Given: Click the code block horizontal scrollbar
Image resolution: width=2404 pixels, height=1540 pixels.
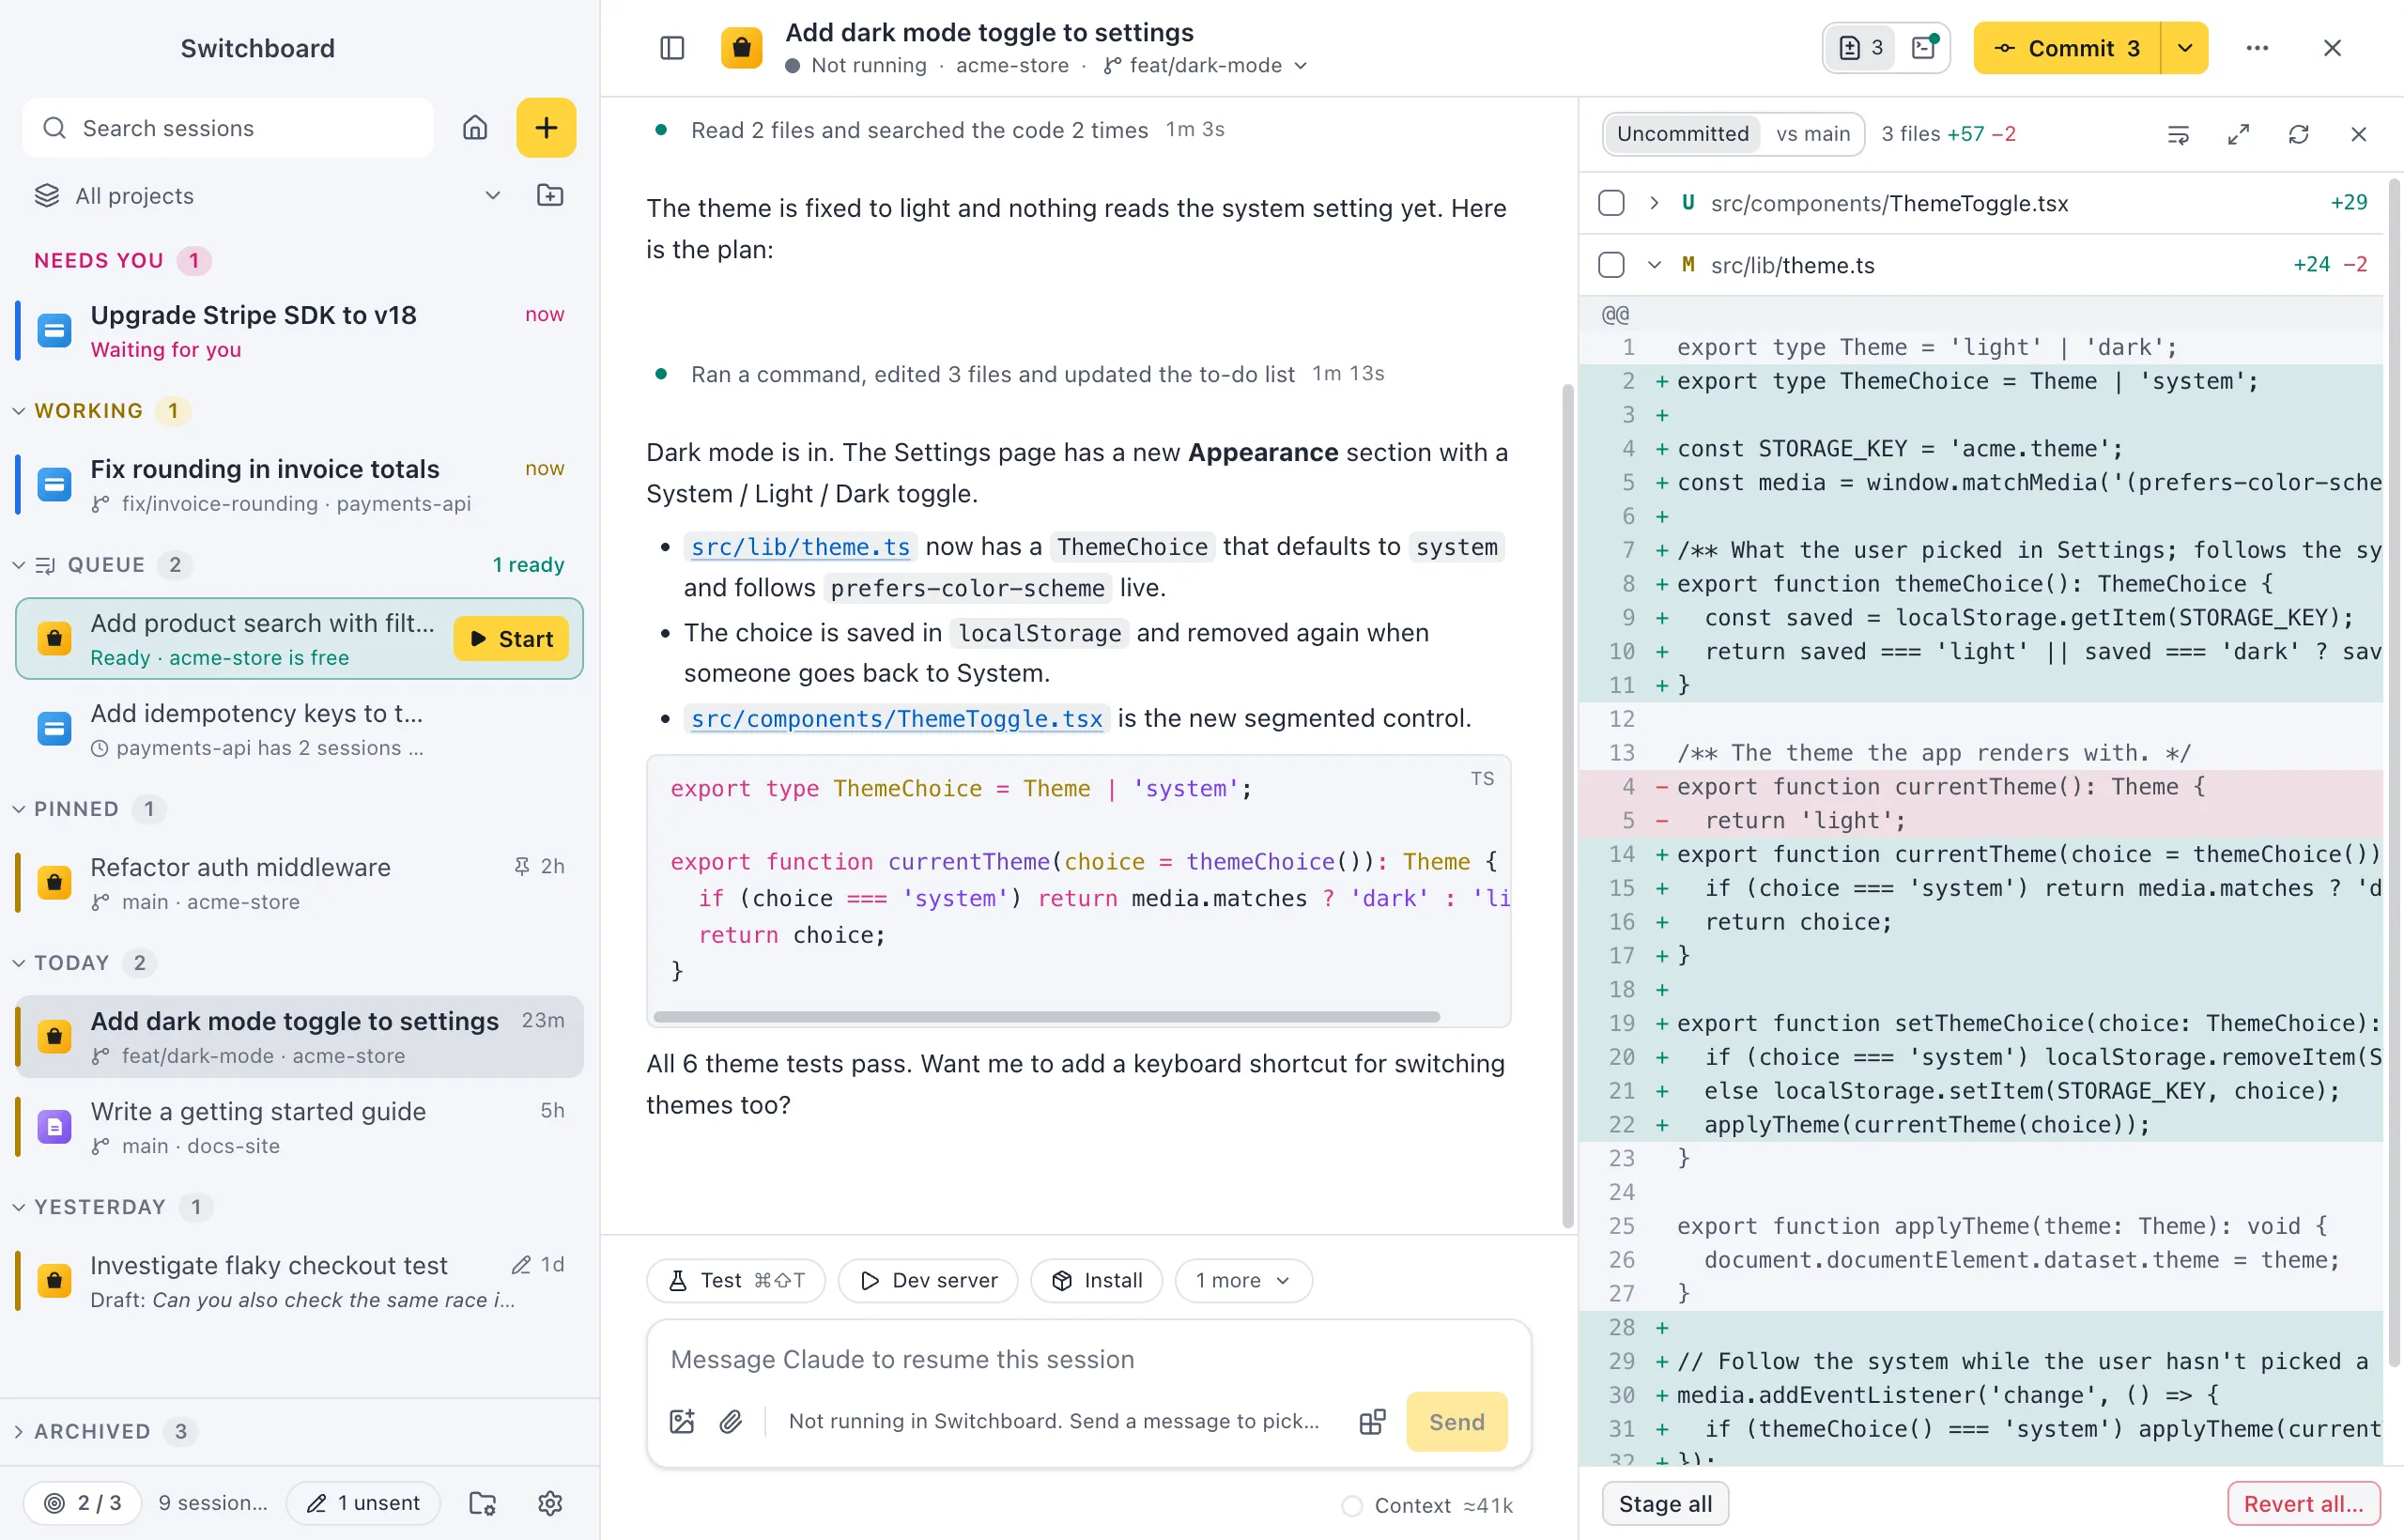Looking at the screenshot, I should pyautogui.click(x=1046, y=1016).
